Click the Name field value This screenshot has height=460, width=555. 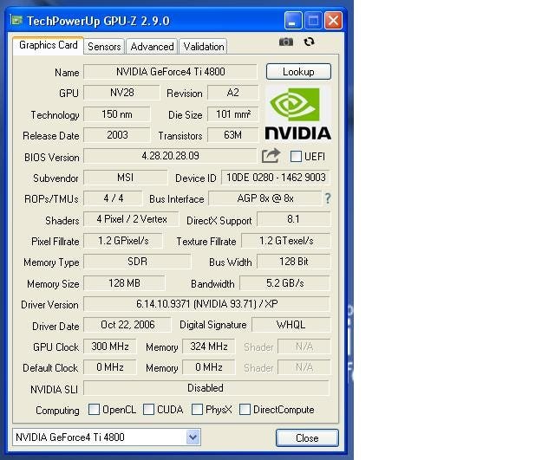click(170, 72)
